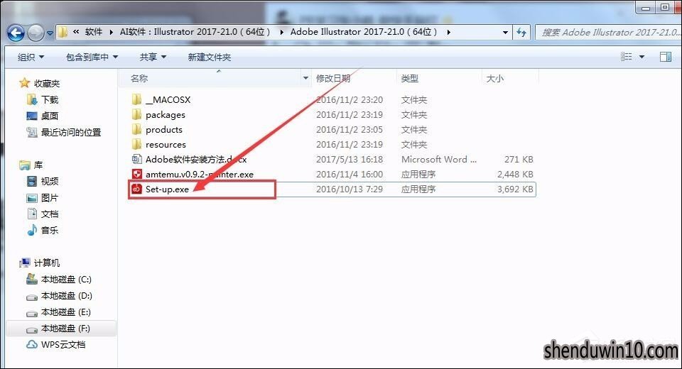Open the 包含到库中 menu
The height and width of the screenshot is (369, 682).
click(x=92, y=57)
